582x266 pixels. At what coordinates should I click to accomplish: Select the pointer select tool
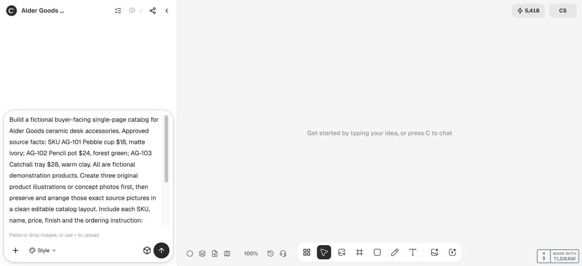click(x=324, y=252)
